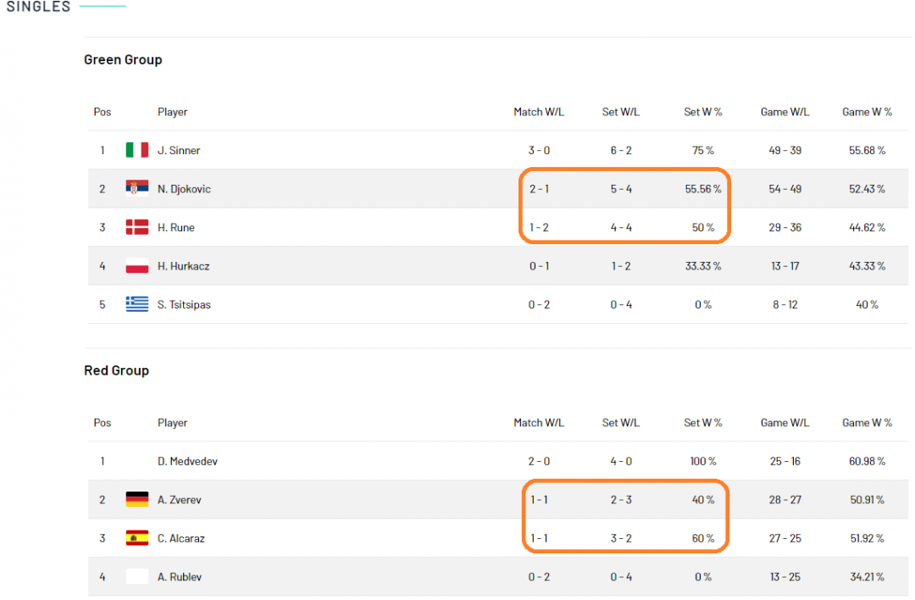
Task: Open C. Alcaraz player name
Action: [181, 539]
